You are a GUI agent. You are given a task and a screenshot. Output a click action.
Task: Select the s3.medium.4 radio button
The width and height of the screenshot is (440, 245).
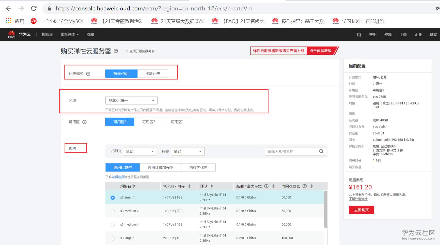point(113,225)
